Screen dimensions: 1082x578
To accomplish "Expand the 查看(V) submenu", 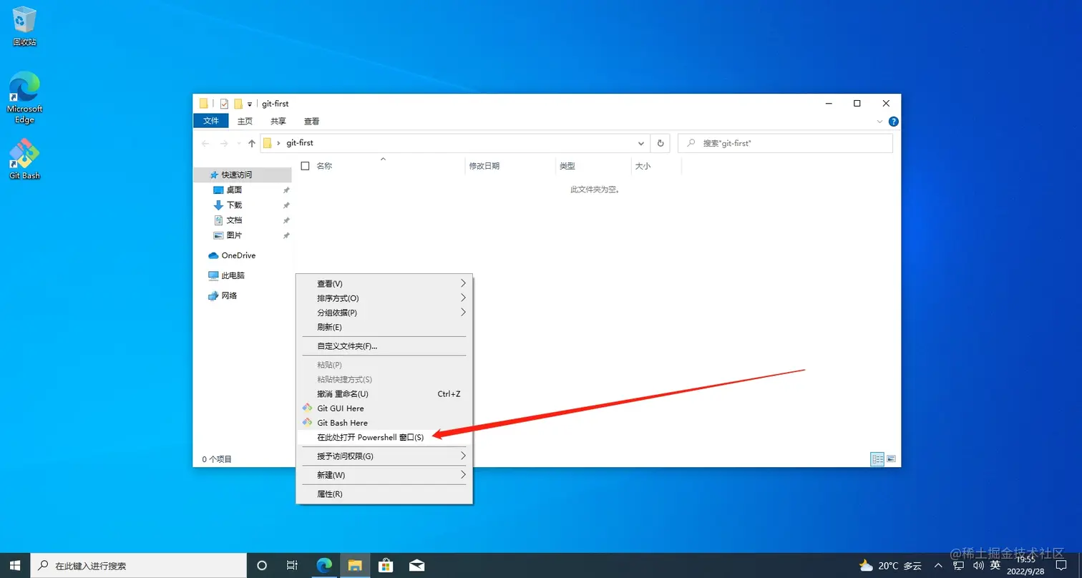I will 384,284.
